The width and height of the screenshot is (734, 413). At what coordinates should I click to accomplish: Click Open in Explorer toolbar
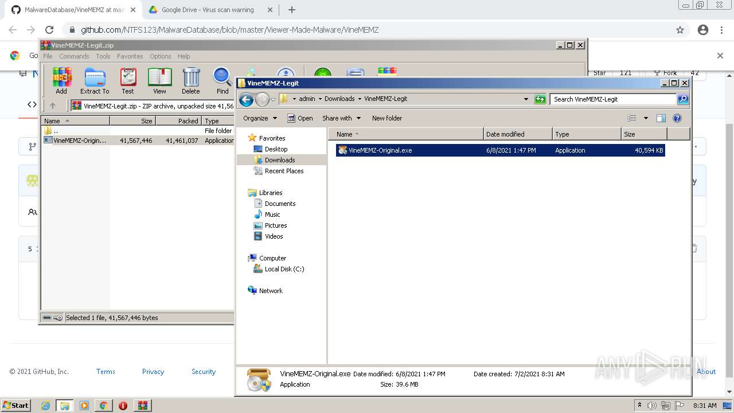(x=300, y=118)
